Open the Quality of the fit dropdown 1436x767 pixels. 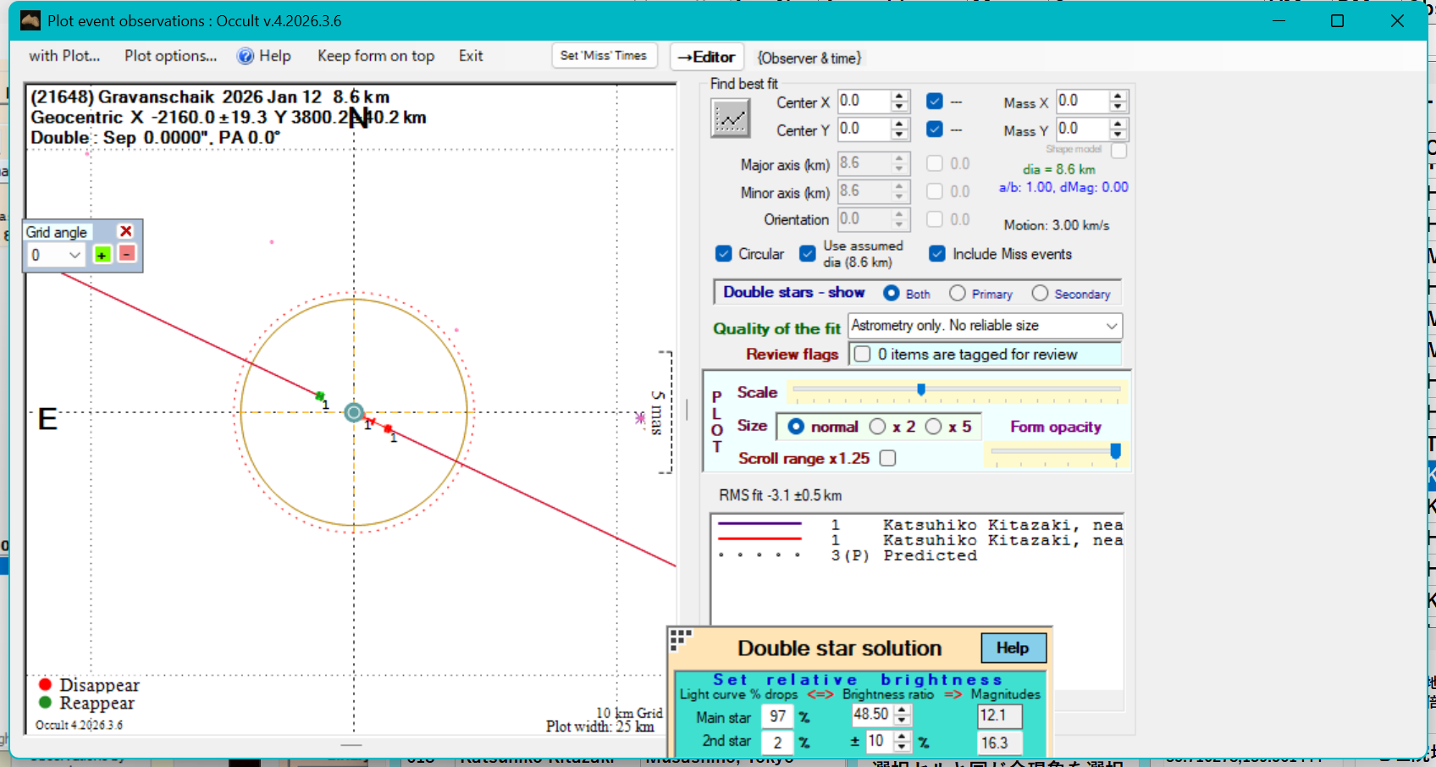tap(1111, 326)
